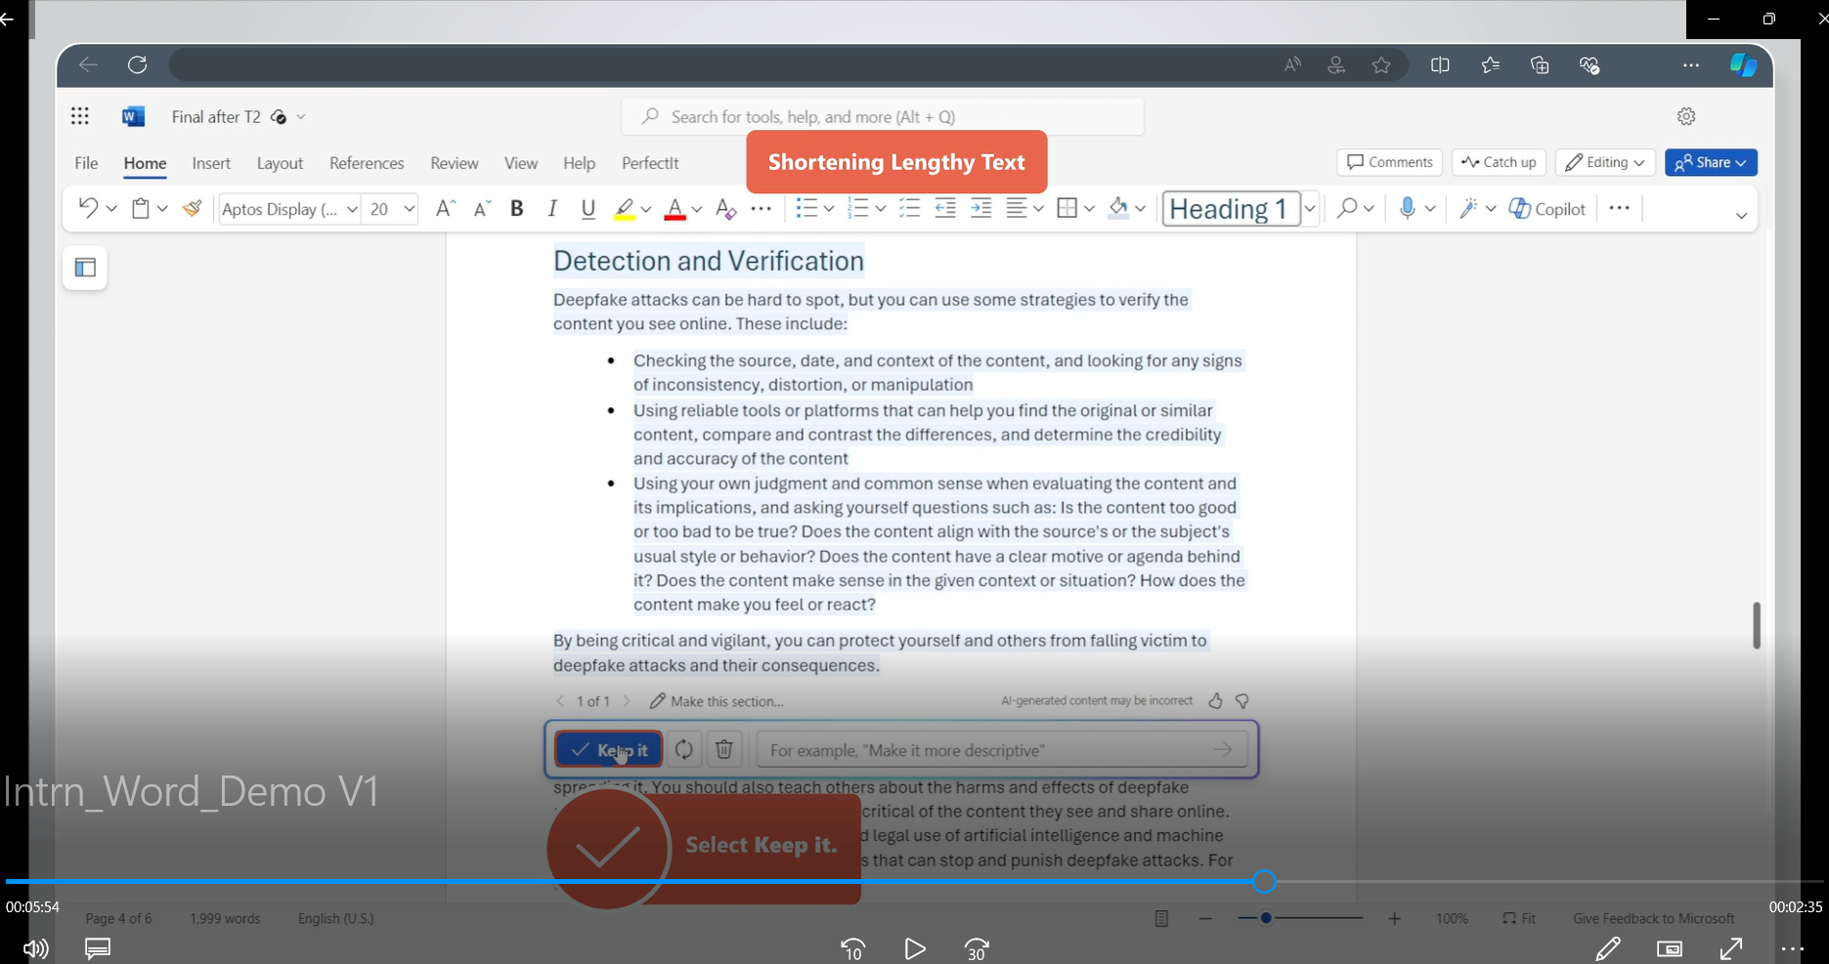1829x964 pixels.
Task: Open the checklist icon in ribbon
Action: (909, 208)
